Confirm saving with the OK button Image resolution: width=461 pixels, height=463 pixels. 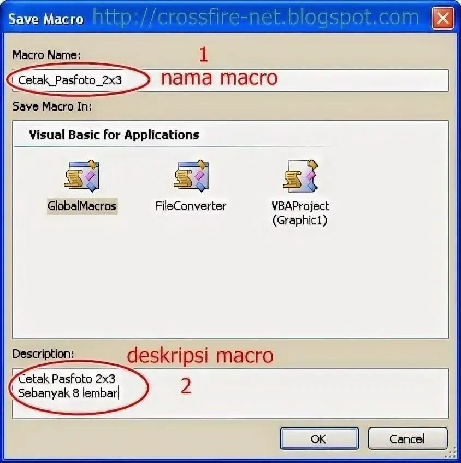[x=320, y=438]
